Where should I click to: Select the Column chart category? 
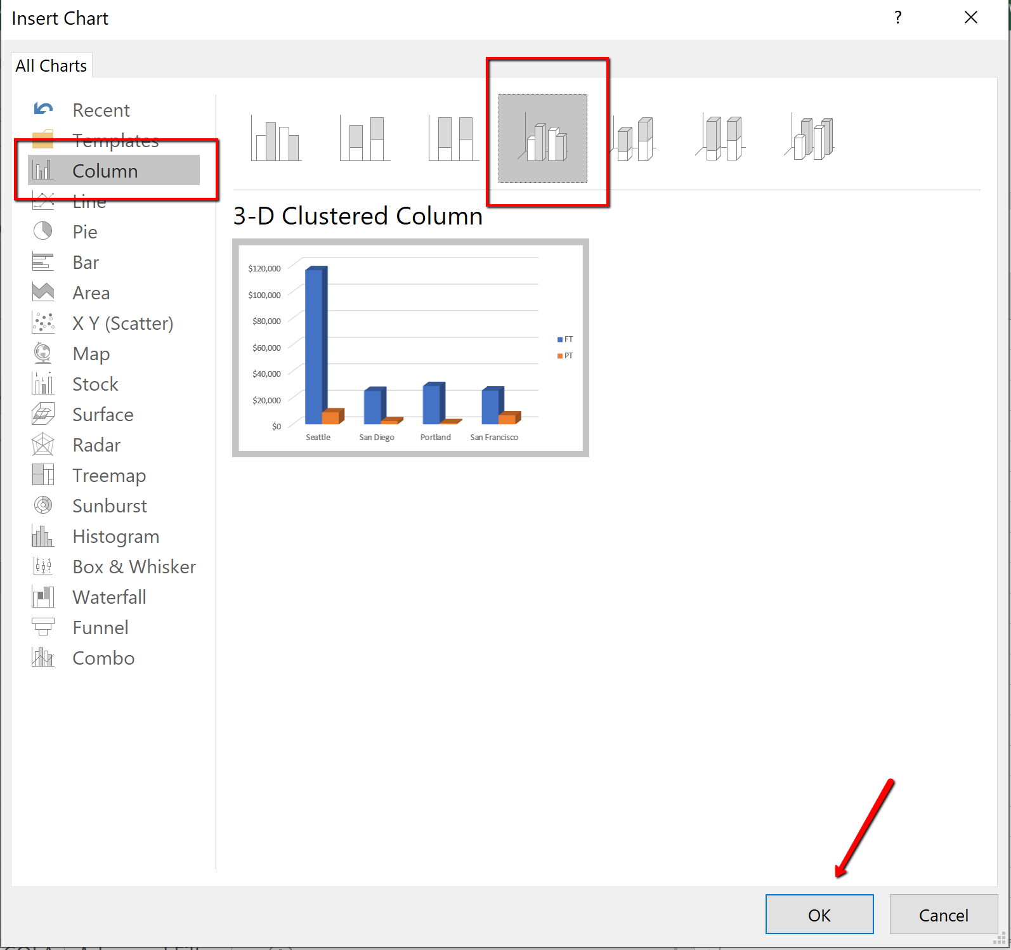[114, 171]
